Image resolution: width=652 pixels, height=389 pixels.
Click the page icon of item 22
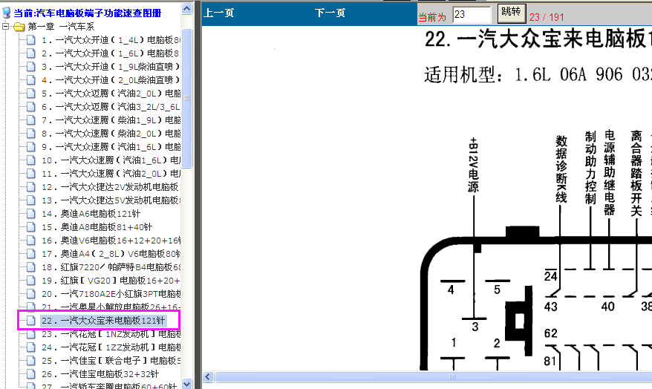(30, 321)
